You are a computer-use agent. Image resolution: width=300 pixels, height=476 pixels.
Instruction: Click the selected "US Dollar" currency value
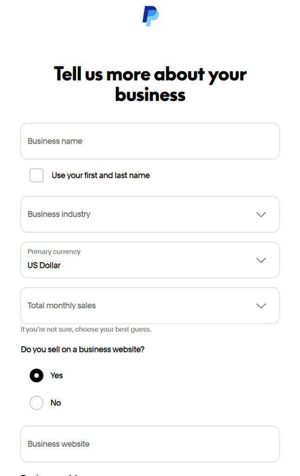44,265
